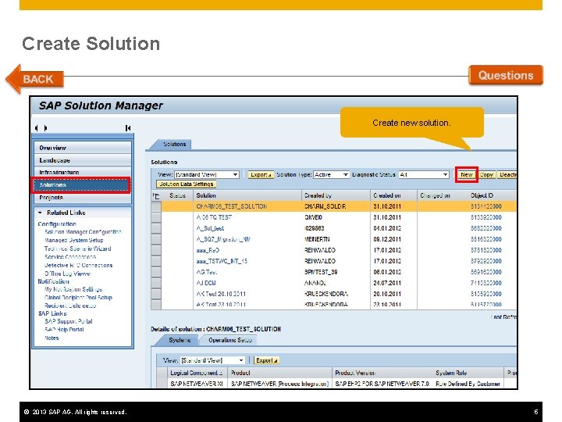Open Service Connections link
The height and width of the screenshot is (422, 562).
click(x=70, y=257)
